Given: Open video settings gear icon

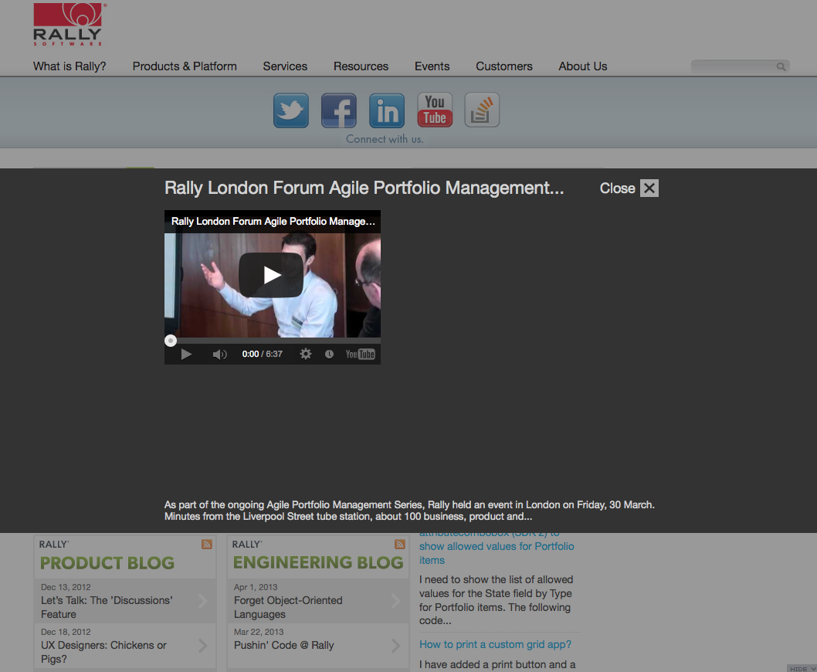Looking at the screenshot, I should [x=306, y=354].
